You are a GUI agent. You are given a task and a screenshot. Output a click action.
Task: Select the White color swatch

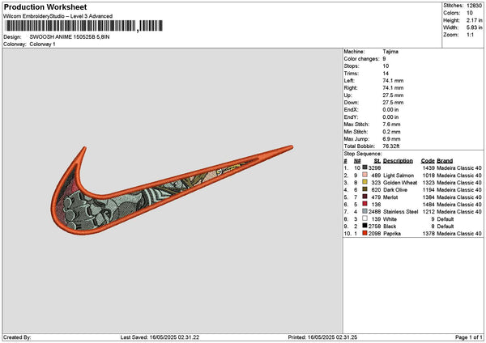364,219
